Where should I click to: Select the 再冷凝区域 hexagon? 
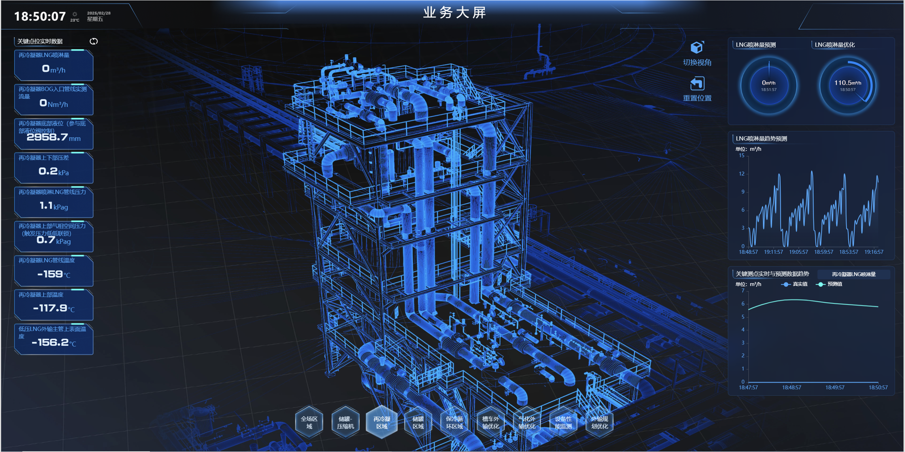click(381, 422)
